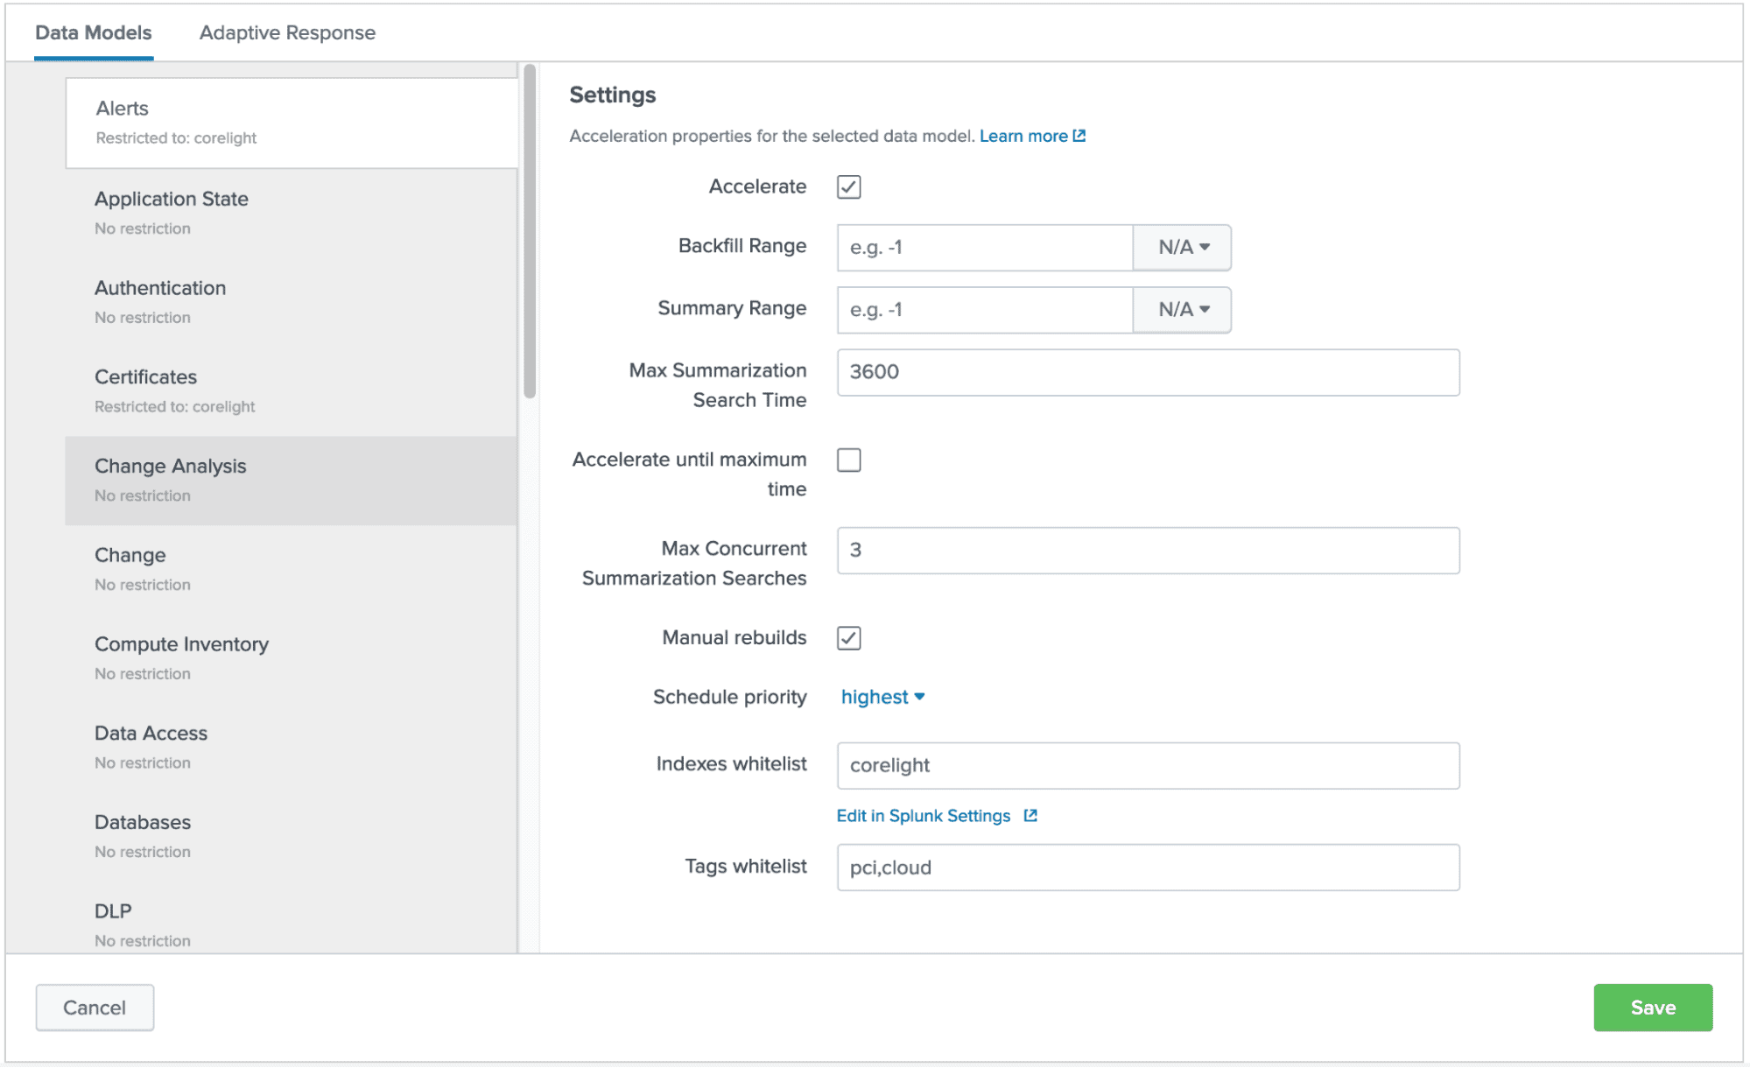
Task: Cancel changes to the data model
Action: coord(95,1007)
